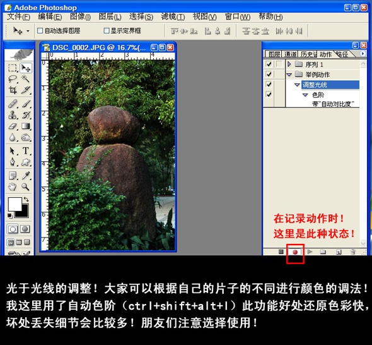372x345 pixels.
Task: Enable 显示定界框 checkbox
Action: point(107,31)
